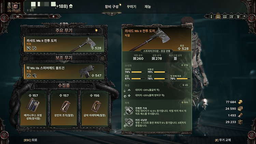The height and width of the screenshot is (144, 256).
Task: Select loadout preset IV
Action: point(231,16)
